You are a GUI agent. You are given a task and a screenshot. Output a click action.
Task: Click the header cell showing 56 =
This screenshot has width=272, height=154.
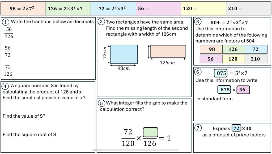158,8
